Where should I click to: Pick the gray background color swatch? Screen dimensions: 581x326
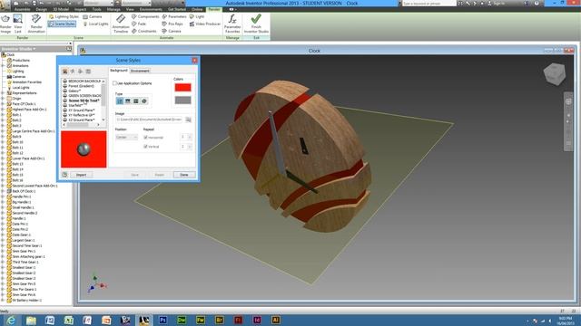183,101
